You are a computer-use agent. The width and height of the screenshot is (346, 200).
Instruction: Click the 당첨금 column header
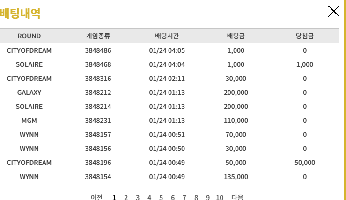pyautogui.click(x=305, y=36)
